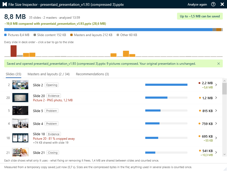Click the window resize grip corner
This screenshot has width=227, height=171.
(225, 169)
